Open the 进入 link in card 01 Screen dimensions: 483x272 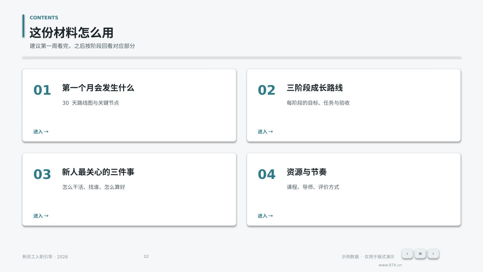[x=41, y=132]
